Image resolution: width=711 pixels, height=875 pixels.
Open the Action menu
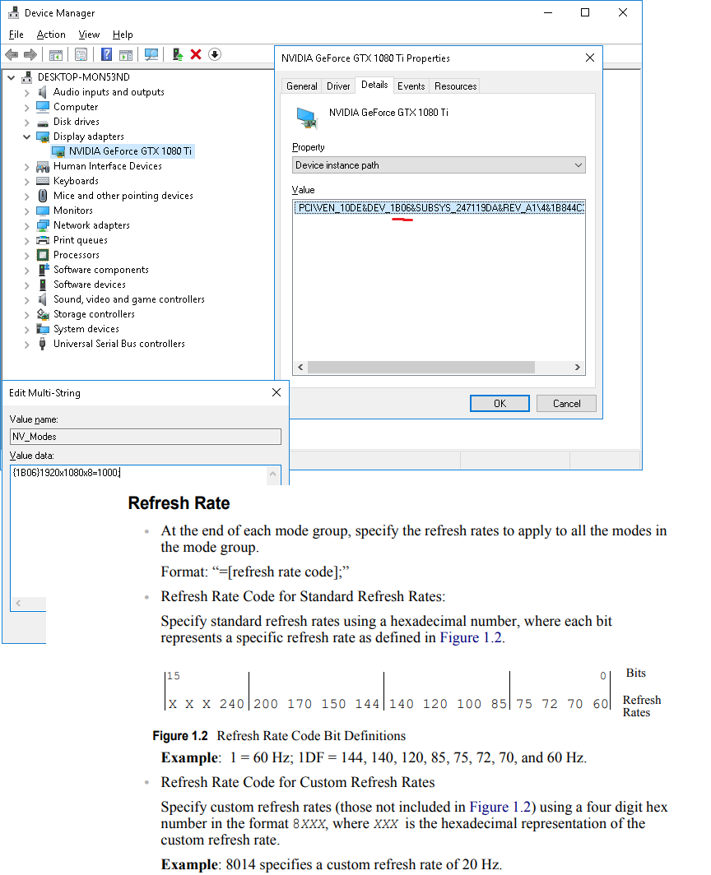point(51,35)
